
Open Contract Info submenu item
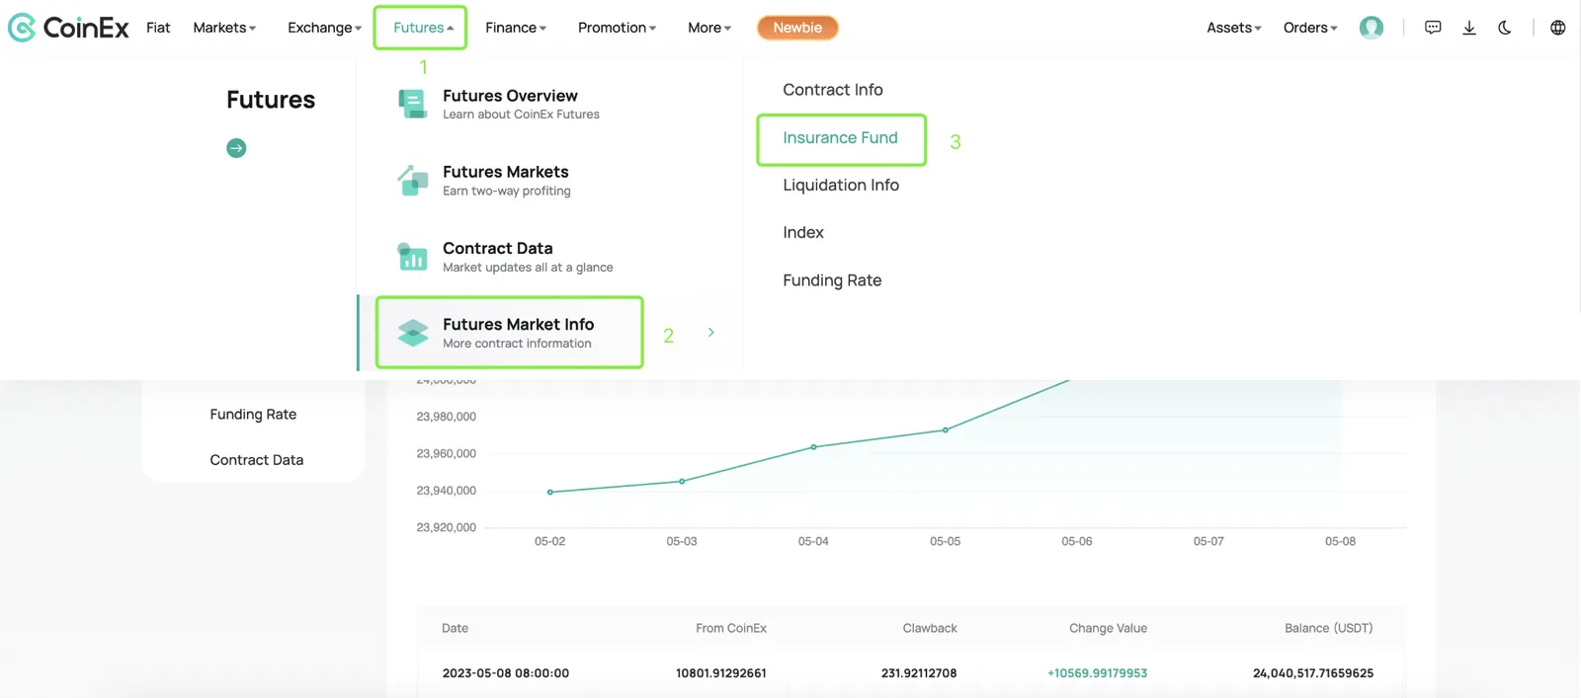(833, 90)
